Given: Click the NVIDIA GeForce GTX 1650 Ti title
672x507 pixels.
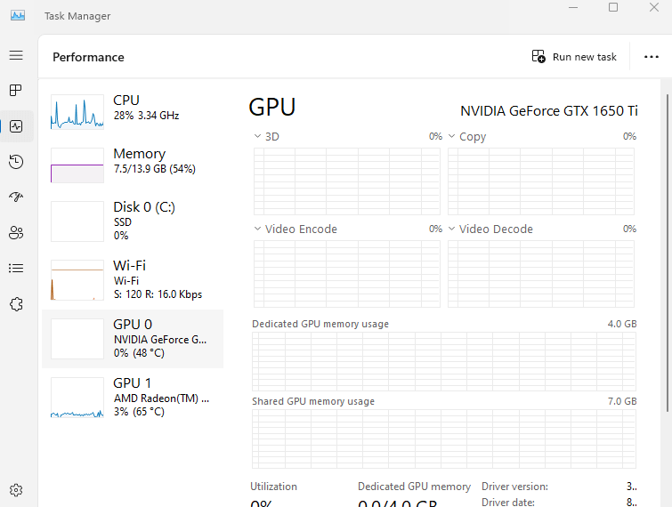Looking at the screenshot, I should [549, 111].
